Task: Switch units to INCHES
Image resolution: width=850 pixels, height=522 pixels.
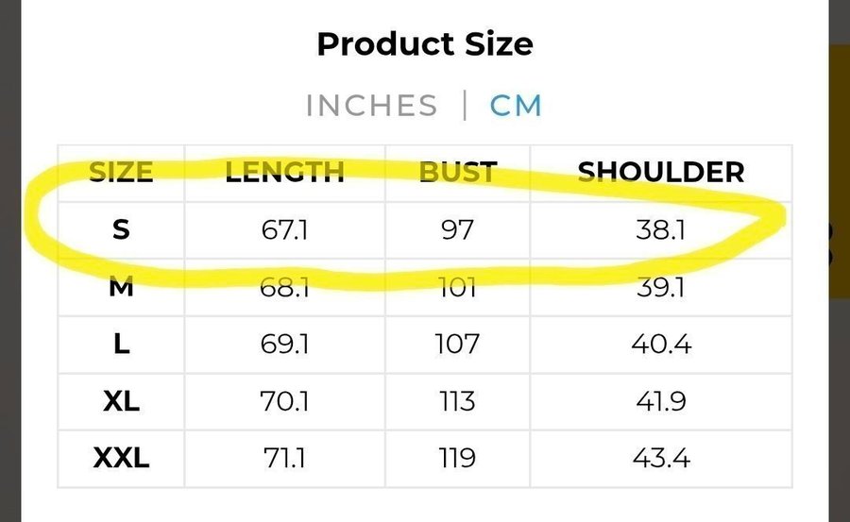Action: 371,105
